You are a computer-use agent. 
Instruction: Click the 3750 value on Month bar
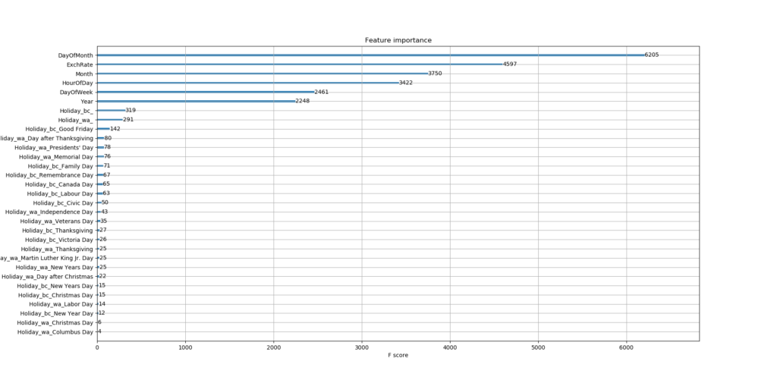[x=435, y=74]
